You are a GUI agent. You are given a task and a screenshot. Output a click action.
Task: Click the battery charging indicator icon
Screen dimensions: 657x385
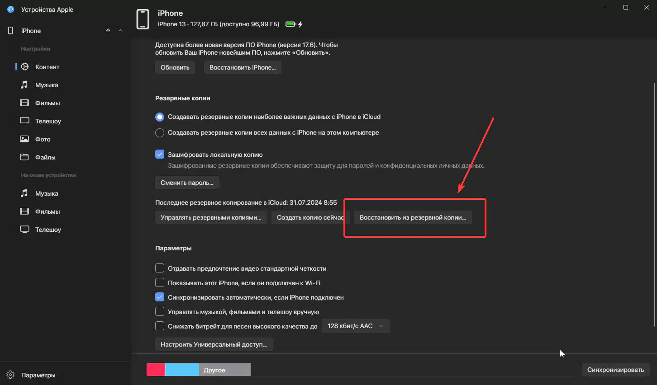294,24
